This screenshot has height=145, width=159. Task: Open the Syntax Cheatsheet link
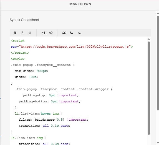24,20
